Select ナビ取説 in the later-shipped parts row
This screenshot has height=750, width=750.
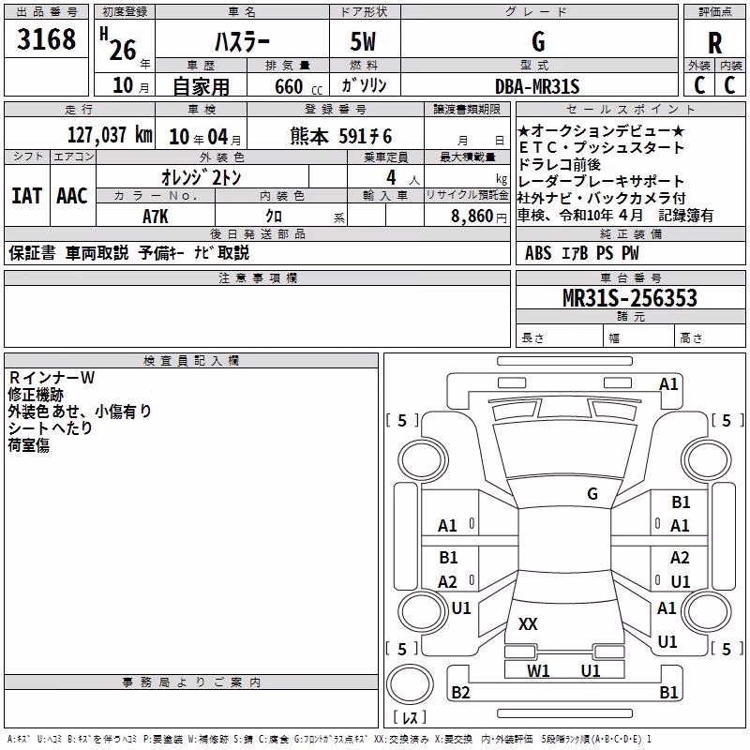[x=221, y=252]
